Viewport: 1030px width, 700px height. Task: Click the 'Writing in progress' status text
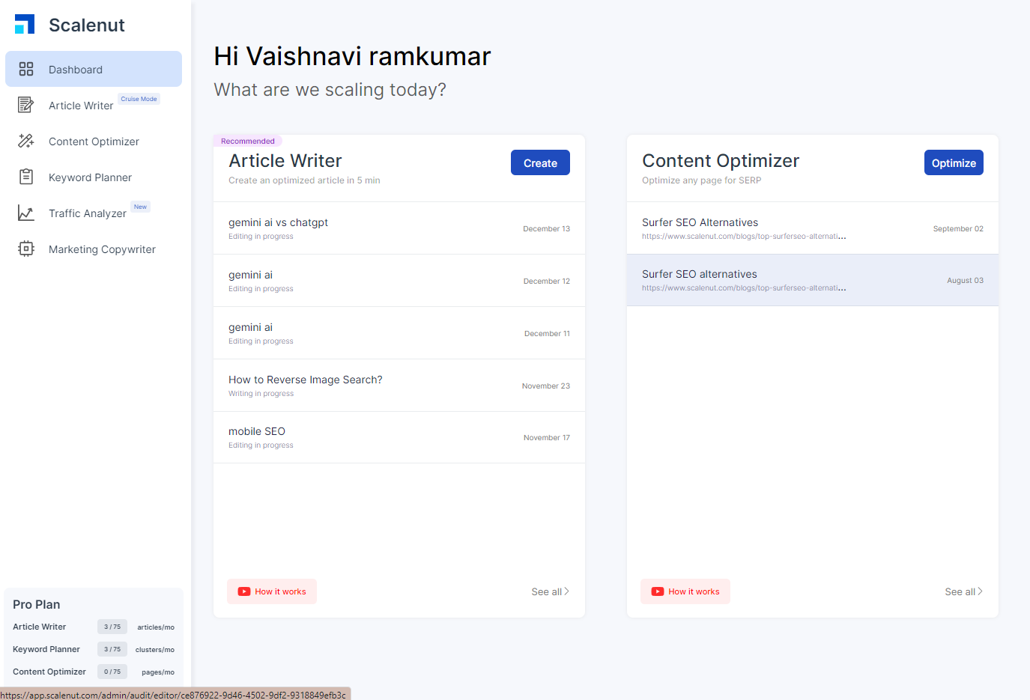pos(261,394)
